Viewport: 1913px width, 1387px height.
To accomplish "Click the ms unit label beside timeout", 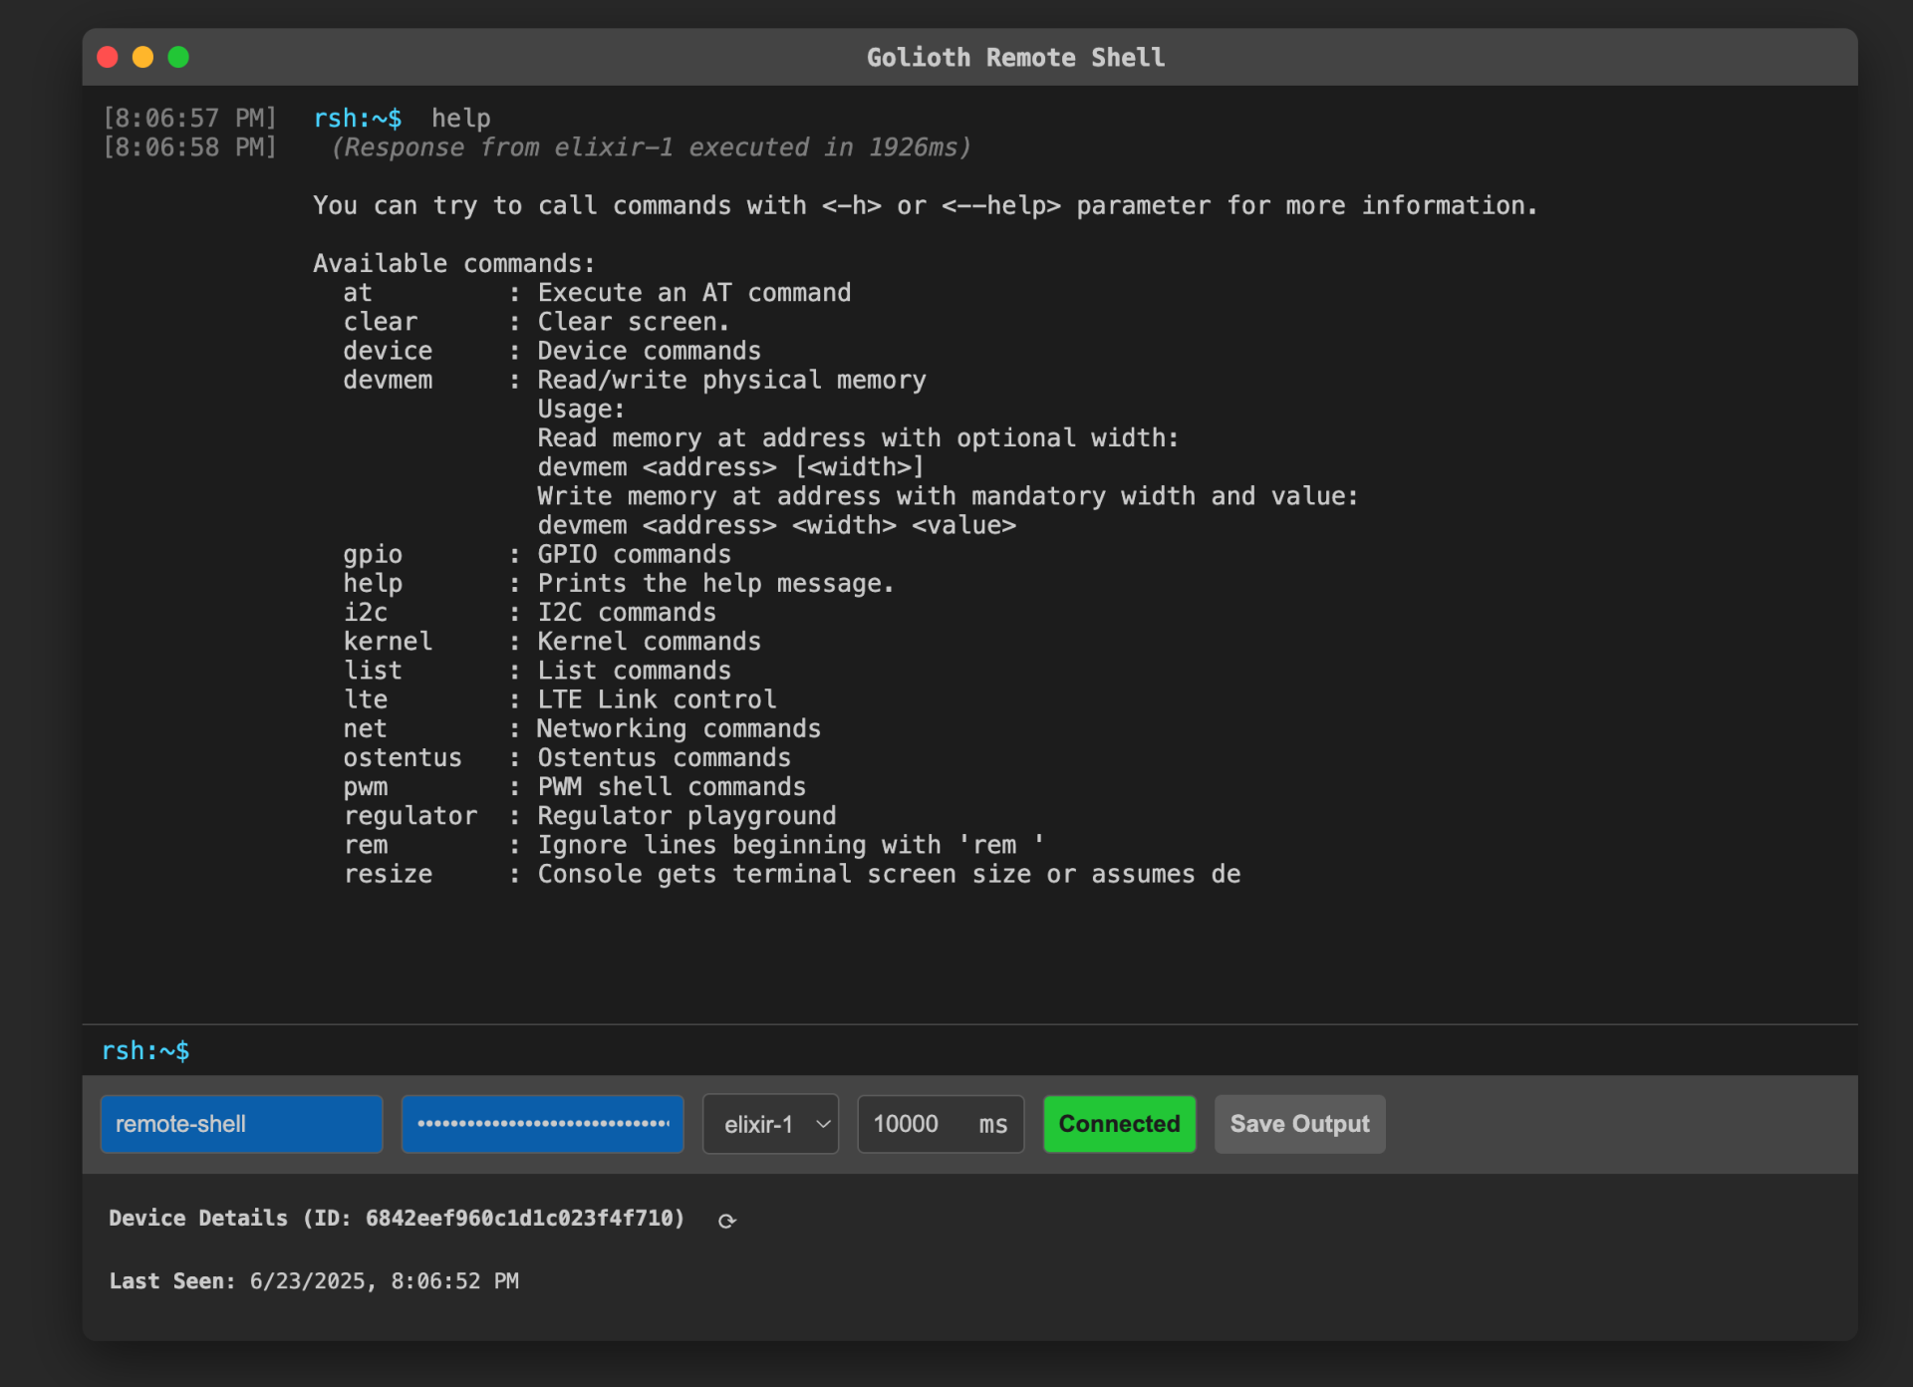I will coord(992,1124).
